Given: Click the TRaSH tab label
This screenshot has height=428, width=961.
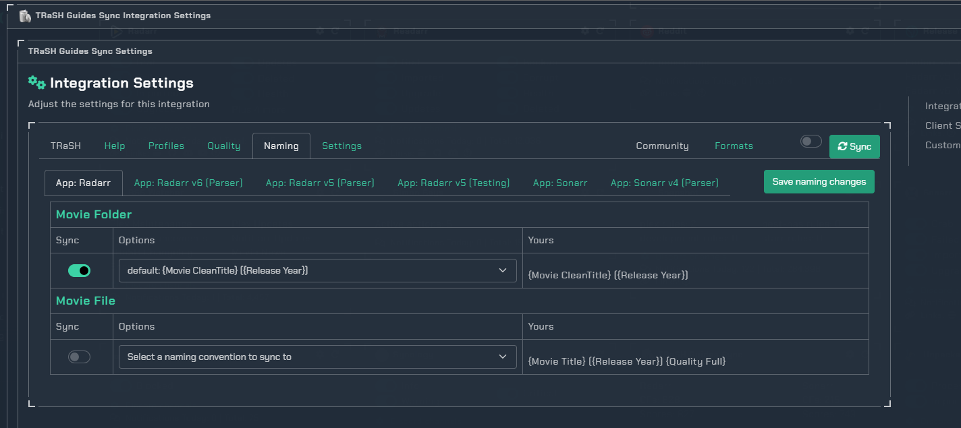Looking at the screenshot, I should [65, 146].
